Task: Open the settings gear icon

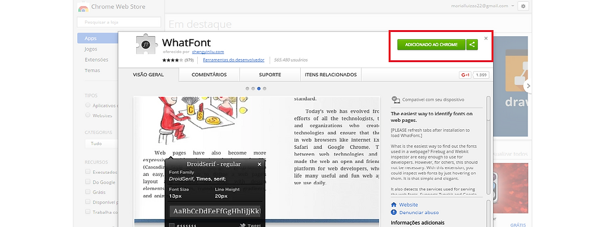Action: point(523,6)
